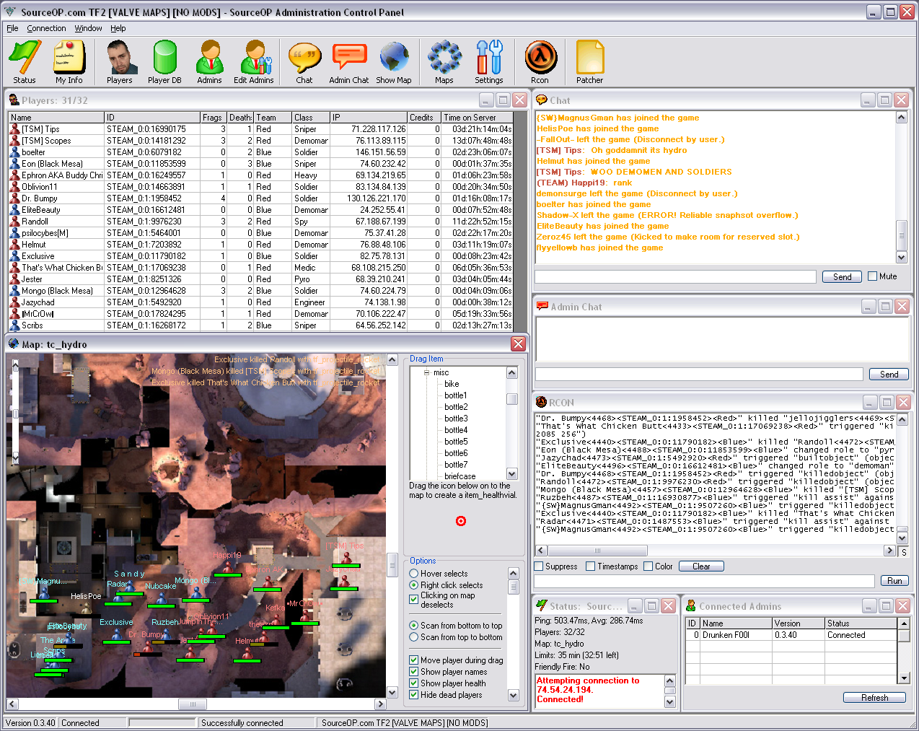Open the Window menu

88,28
